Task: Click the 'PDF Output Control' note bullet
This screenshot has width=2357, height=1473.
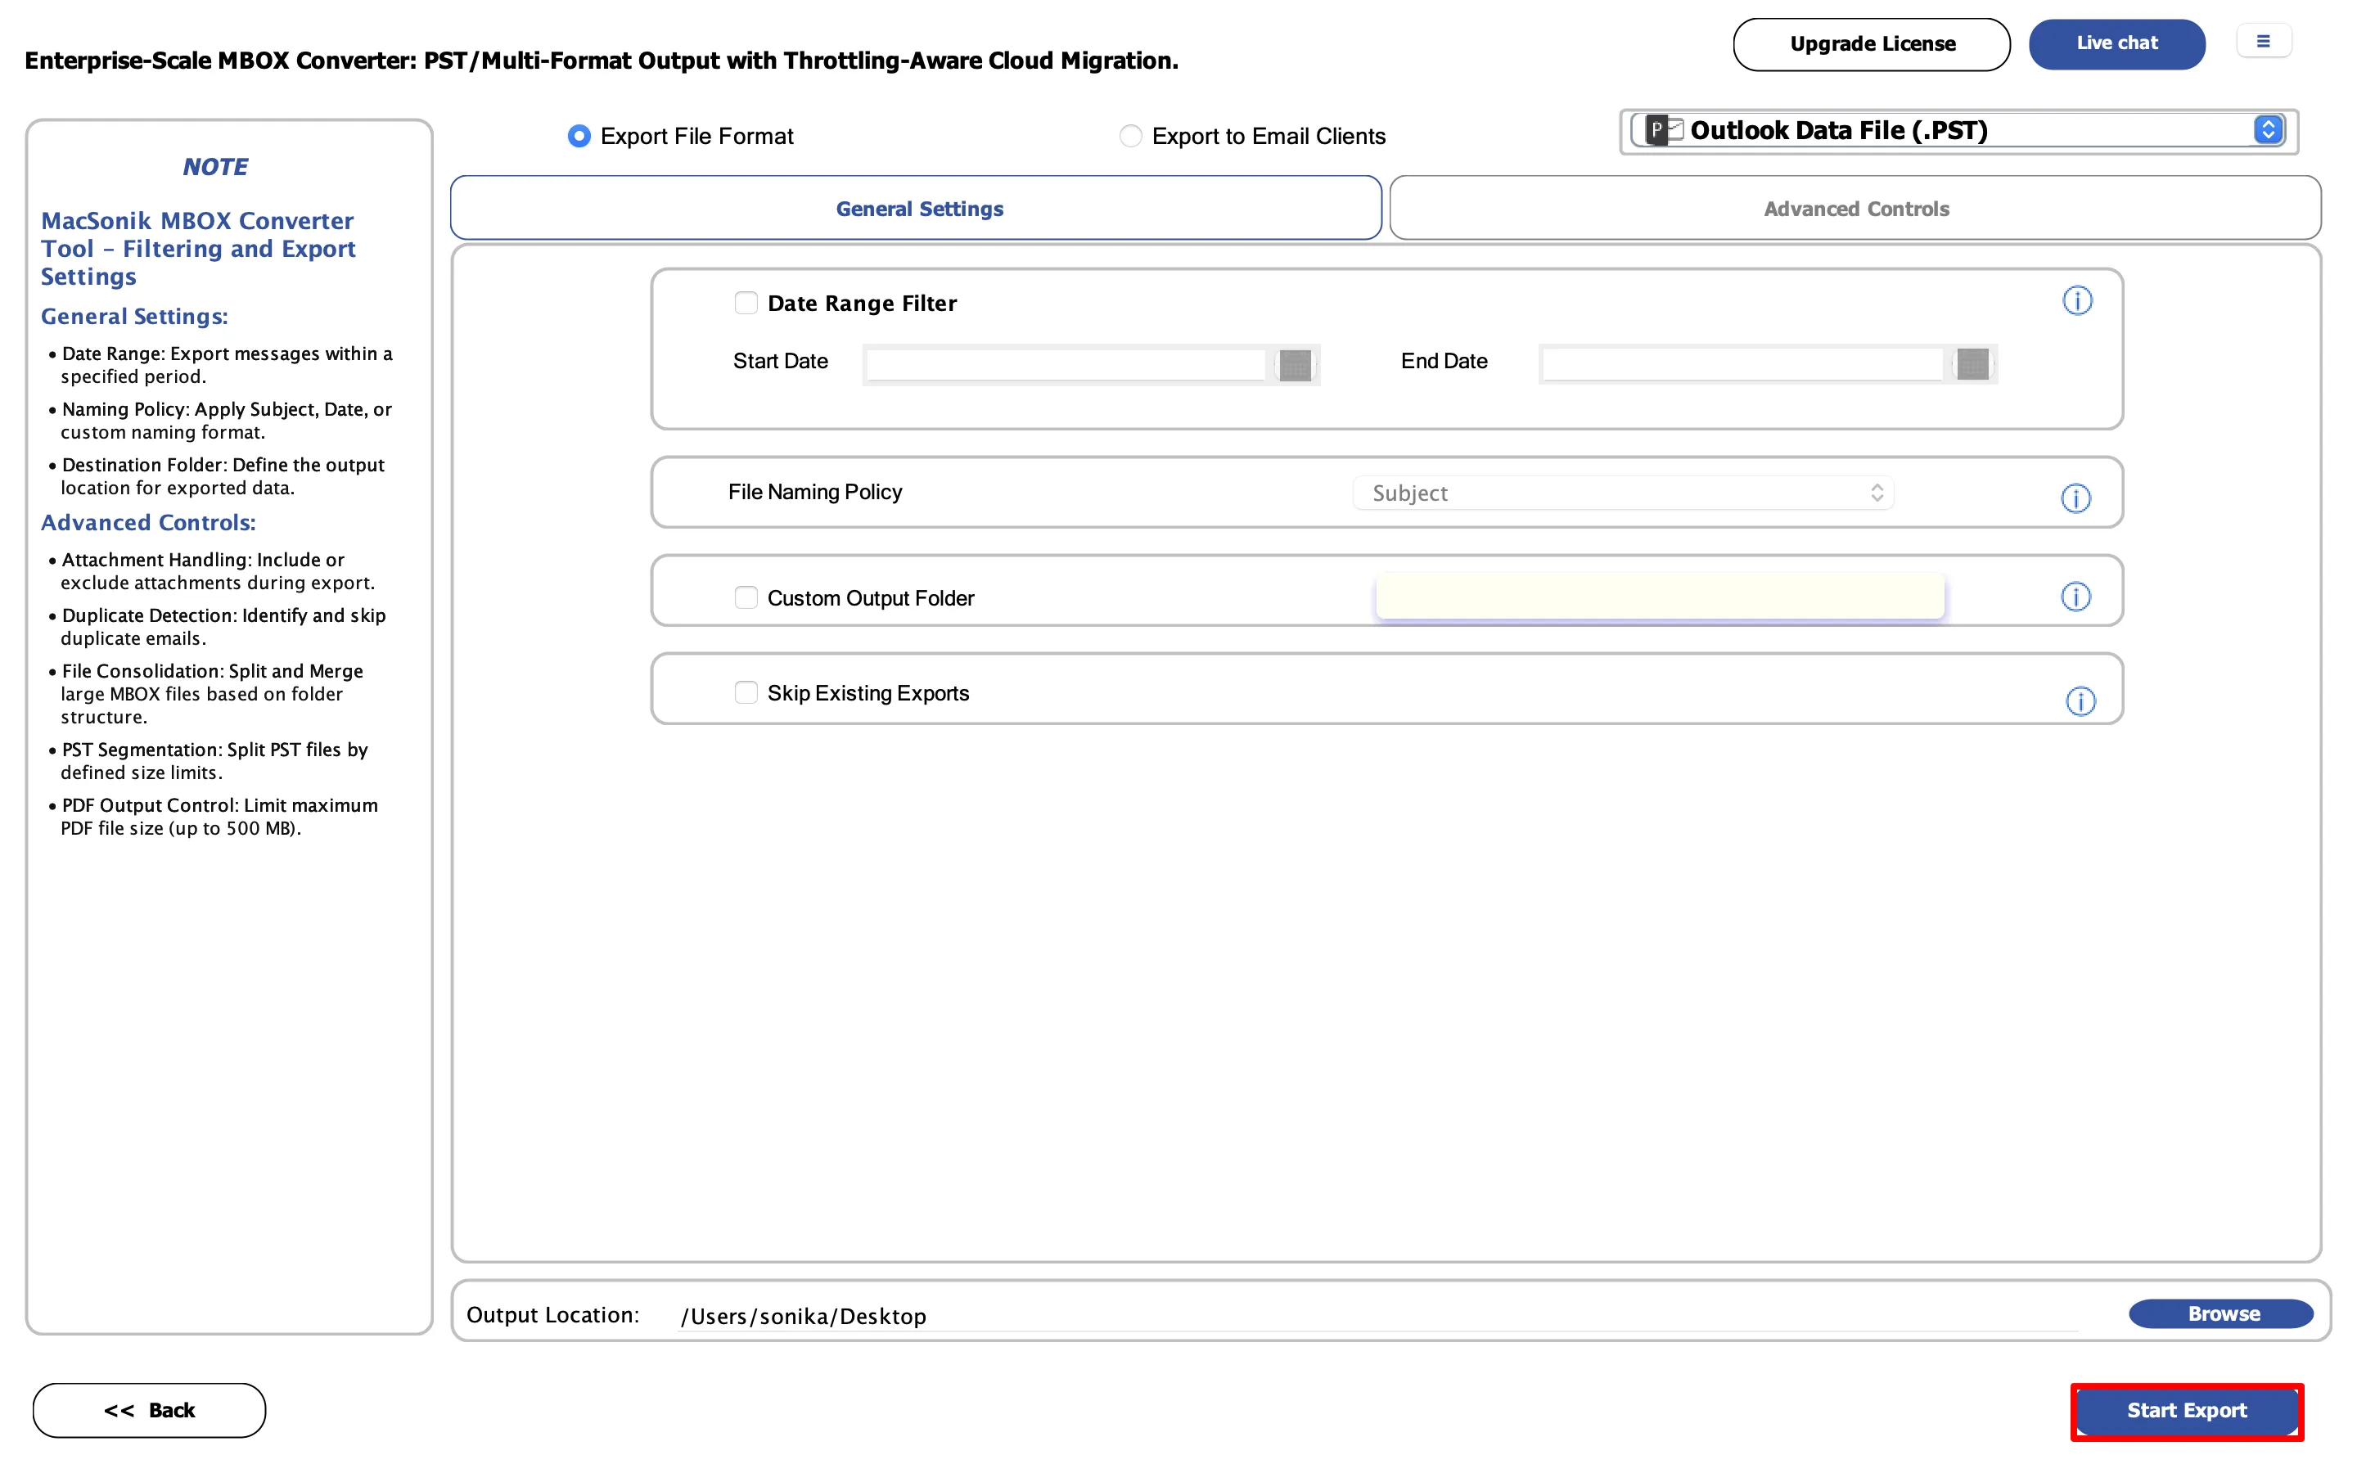Action: 214,817
